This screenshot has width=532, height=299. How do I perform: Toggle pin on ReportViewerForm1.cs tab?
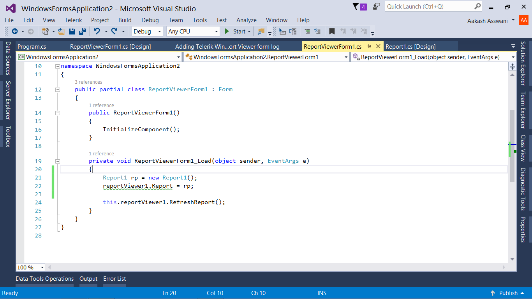369,46
